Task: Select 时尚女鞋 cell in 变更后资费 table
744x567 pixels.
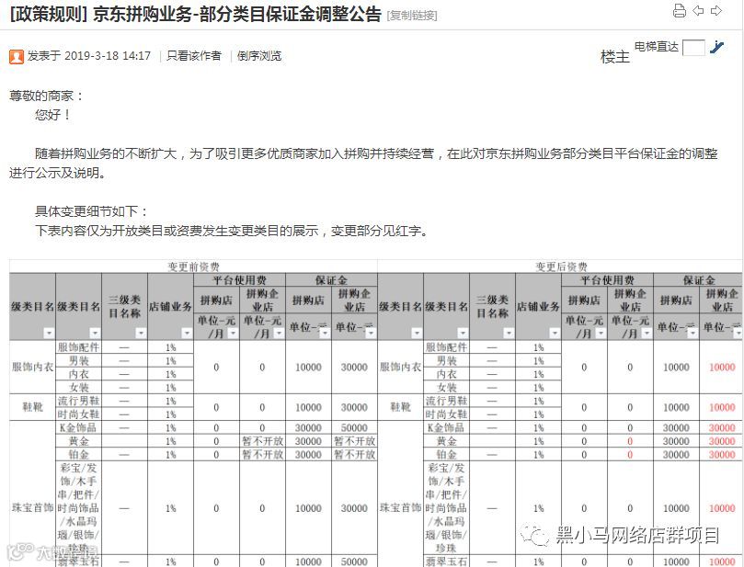Action: pos(447,414)
